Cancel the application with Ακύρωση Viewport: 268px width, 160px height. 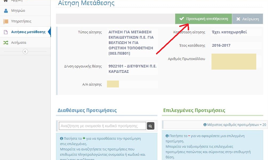(247, 19)
